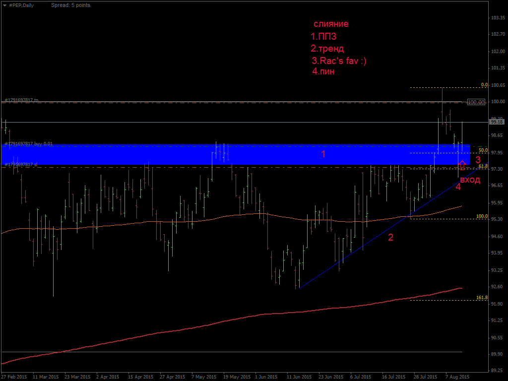The height and width of the screenshot is (381, 508).
Task: Click the '#1791697817 buy 0.01' order label
Action: (x=28, y=143)
